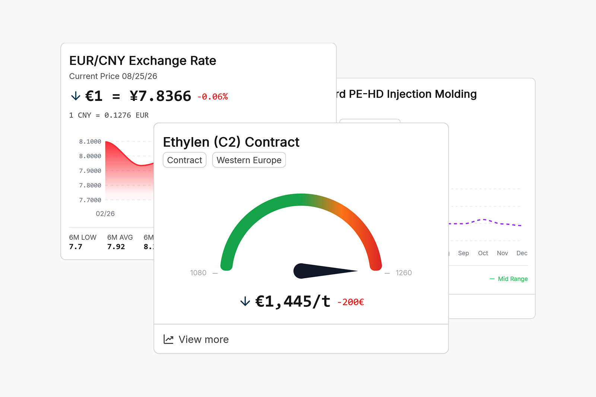Click the -200€ price change label
Screen dimensions: 596x397
351,302
